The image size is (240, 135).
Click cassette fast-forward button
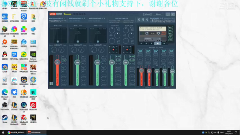pyautogui.click(x=146, y=43)
